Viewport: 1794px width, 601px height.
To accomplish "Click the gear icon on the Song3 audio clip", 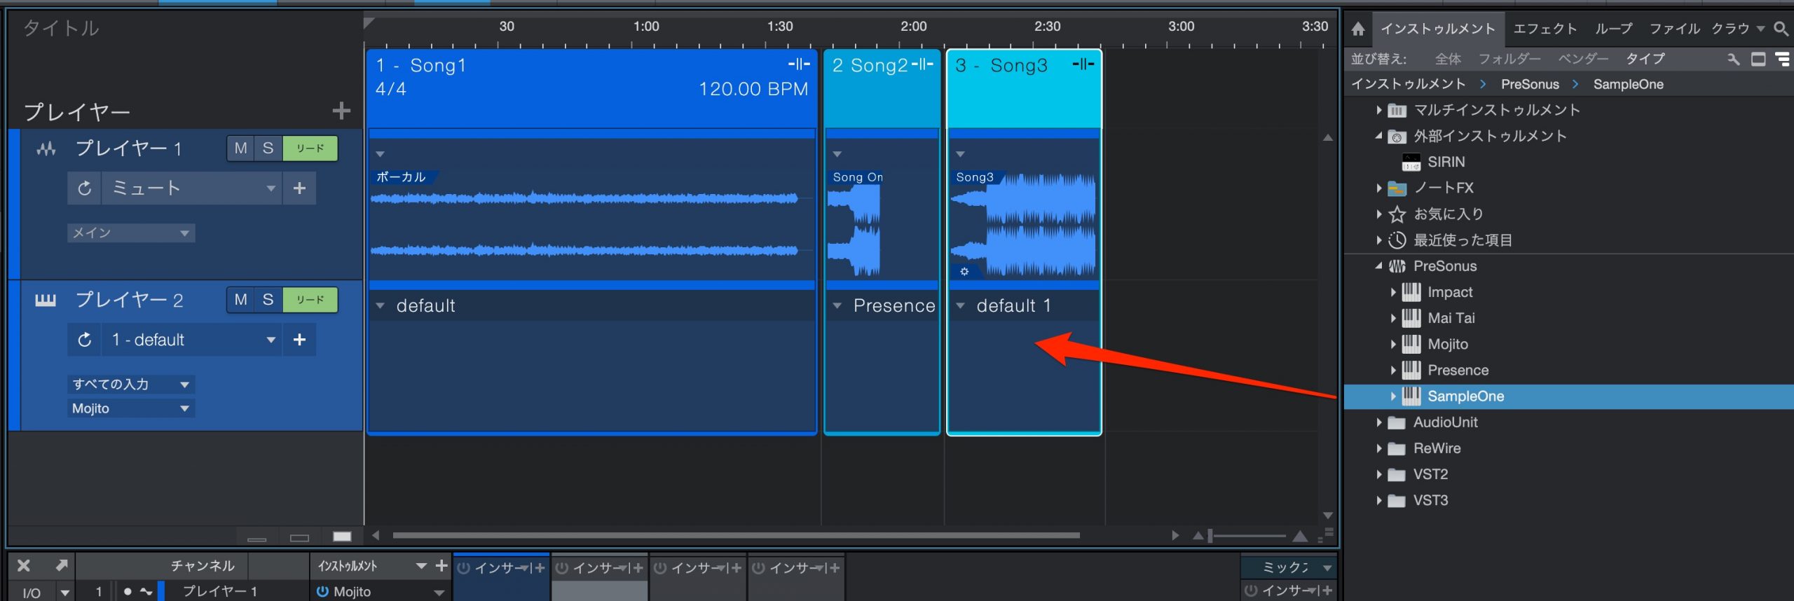I will pos(964,271).
